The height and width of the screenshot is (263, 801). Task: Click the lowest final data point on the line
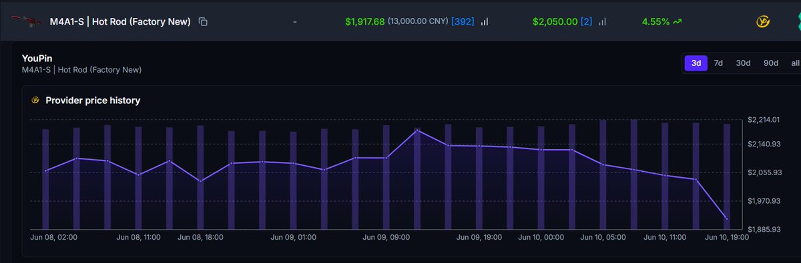727,218
